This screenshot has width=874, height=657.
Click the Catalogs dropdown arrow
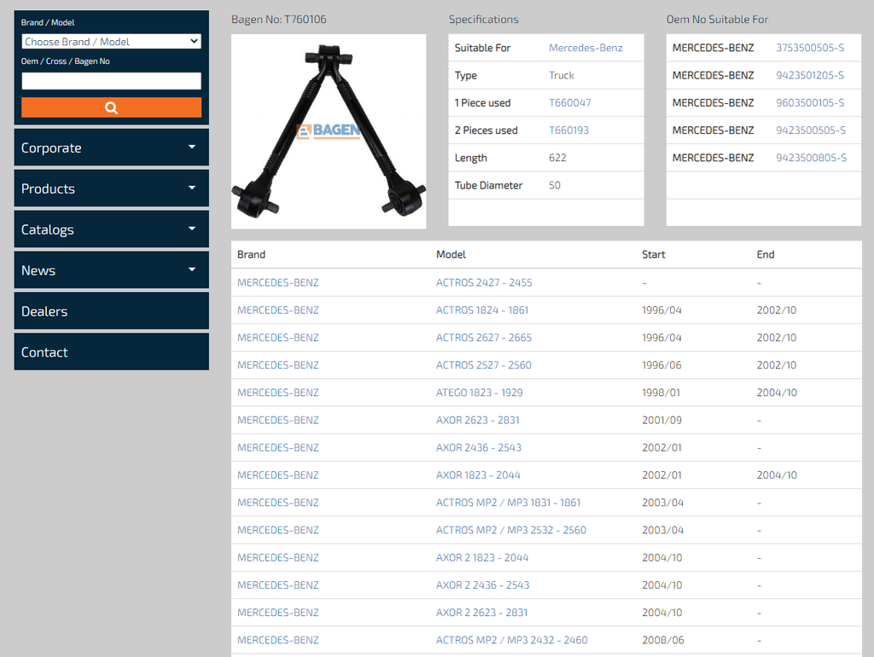(x=192, y=229)
